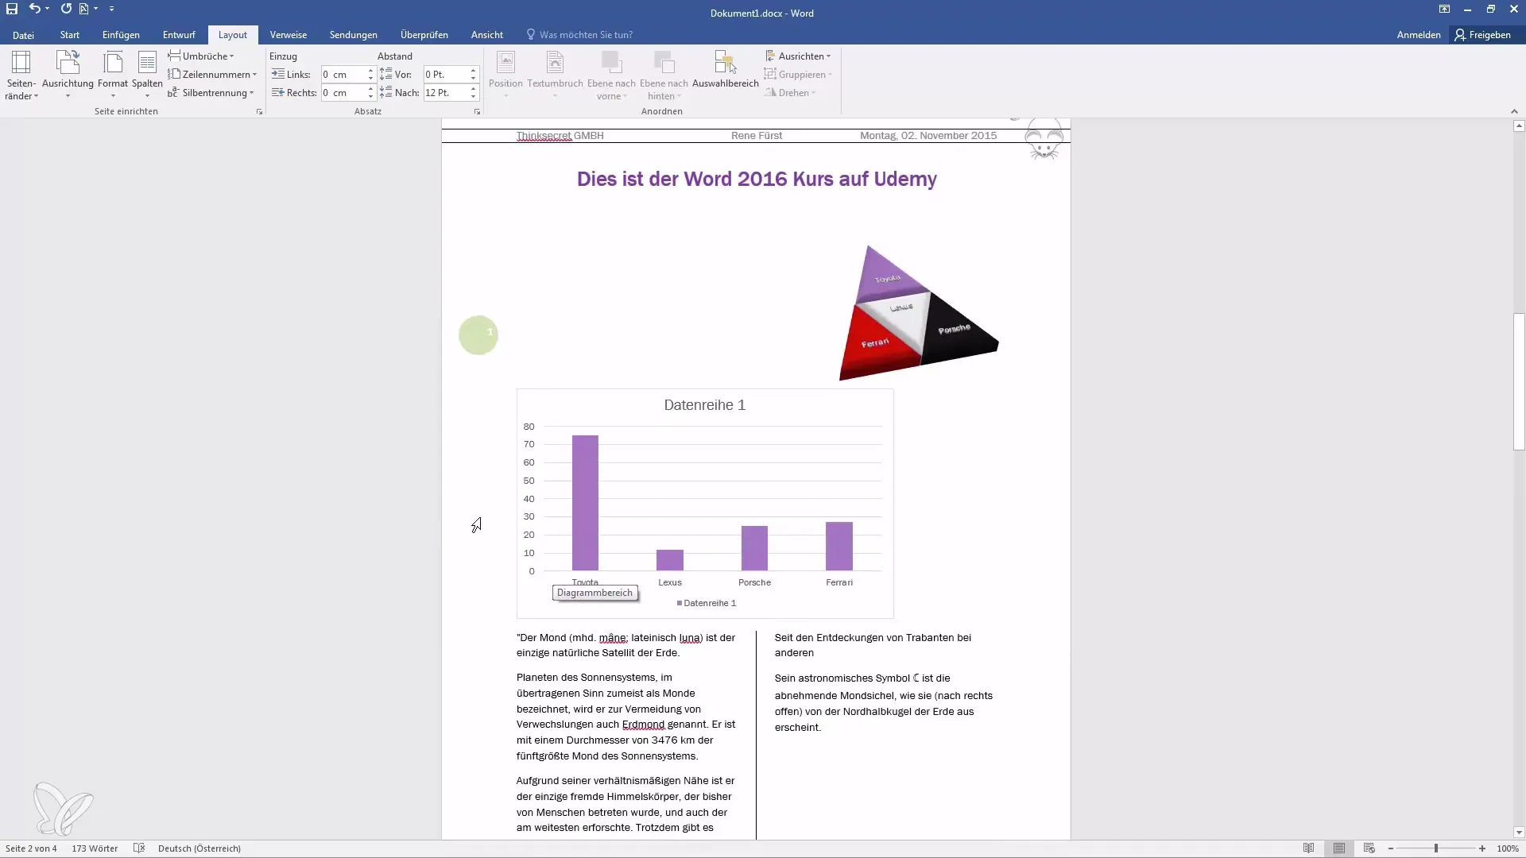The height and width of the screenshot is (858, 1526).
Task: Decrease Abstand Nach spacing down arrow
Action: tap(473, 97)
